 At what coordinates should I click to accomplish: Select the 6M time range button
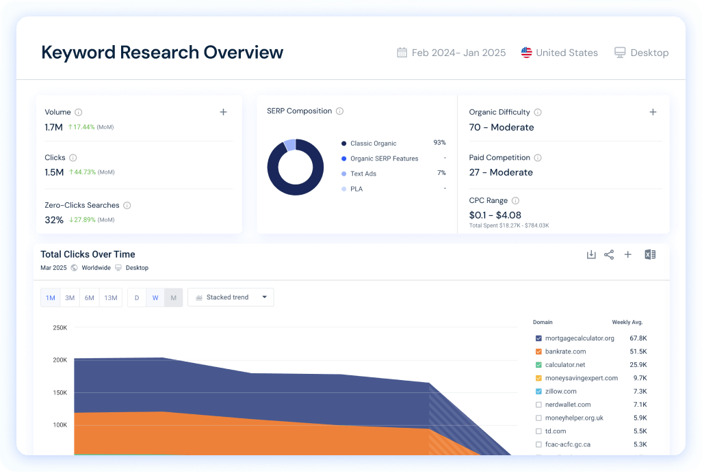pyautogui.click(x=90, y=297)
